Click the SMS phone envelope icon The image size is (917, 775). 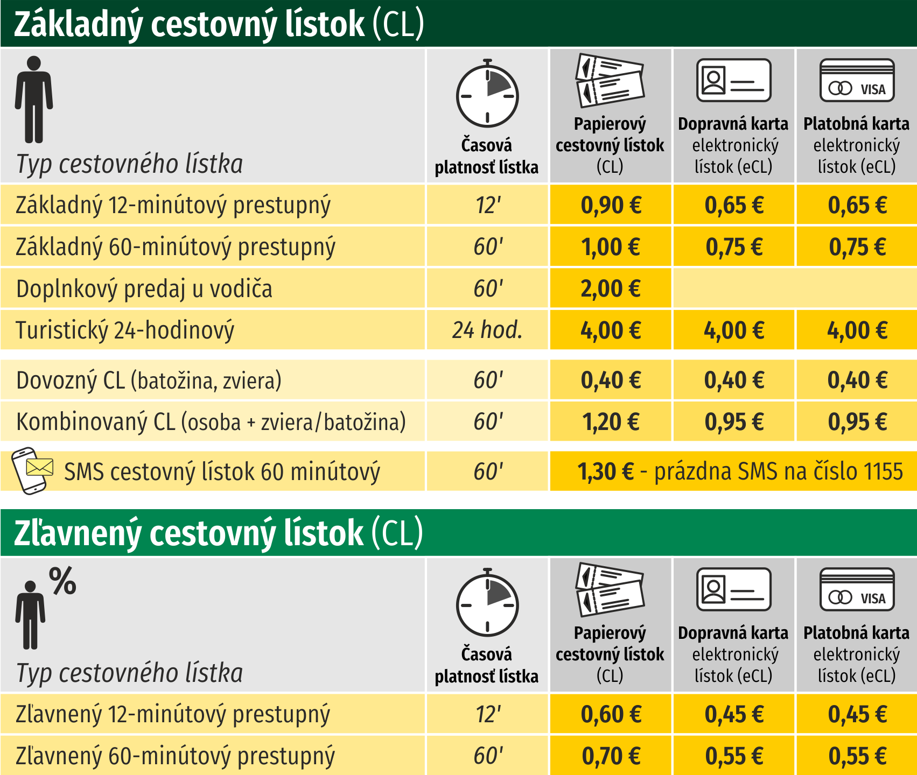33,470
